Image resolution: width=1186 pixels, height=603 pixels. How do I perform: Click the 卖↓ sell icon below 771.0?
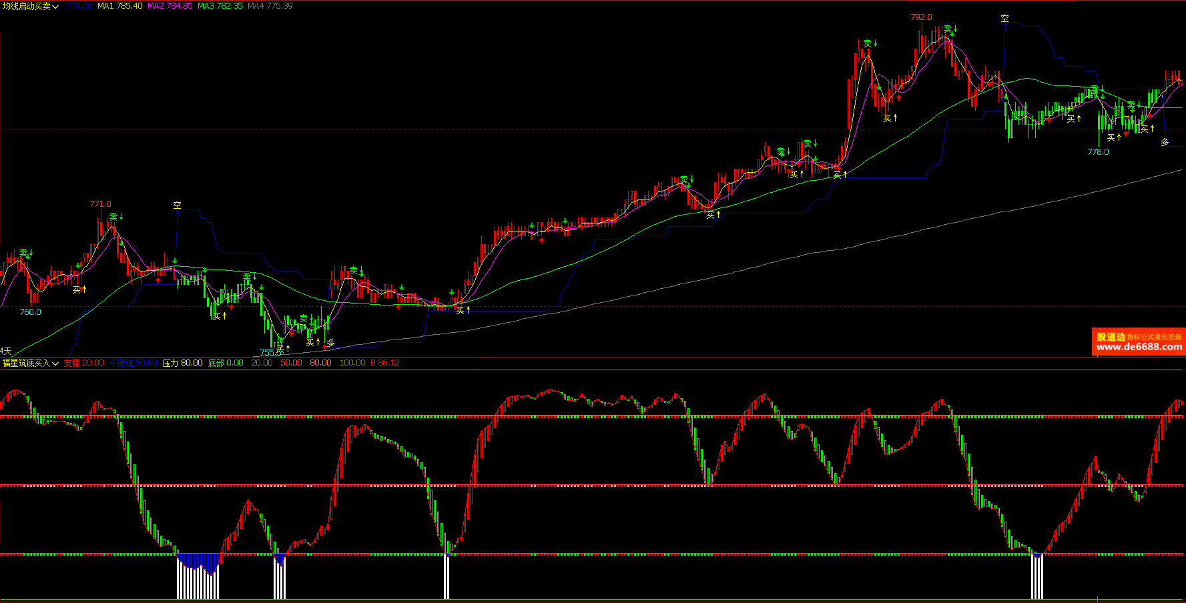115,217
